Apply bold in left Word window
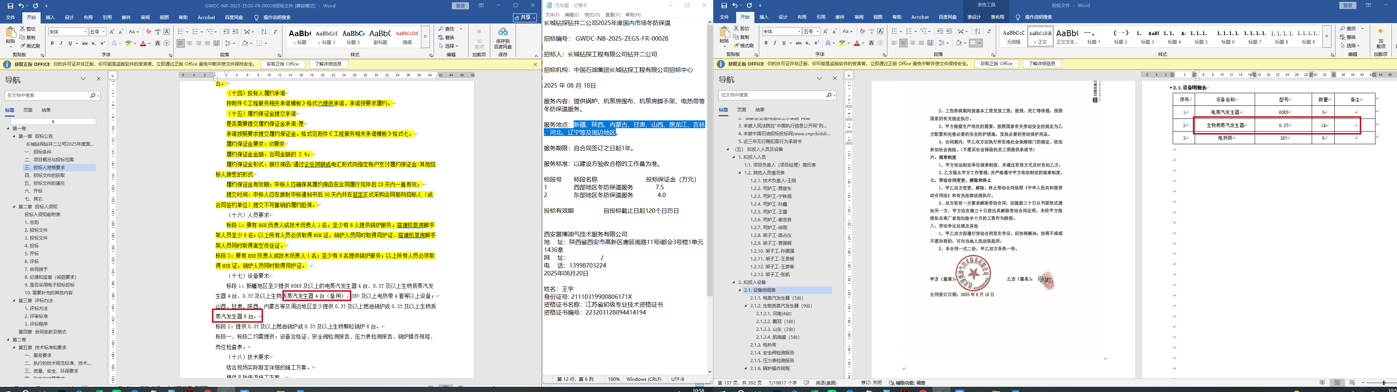Viewport: 1397px width, 392px height. pos(52,43)
